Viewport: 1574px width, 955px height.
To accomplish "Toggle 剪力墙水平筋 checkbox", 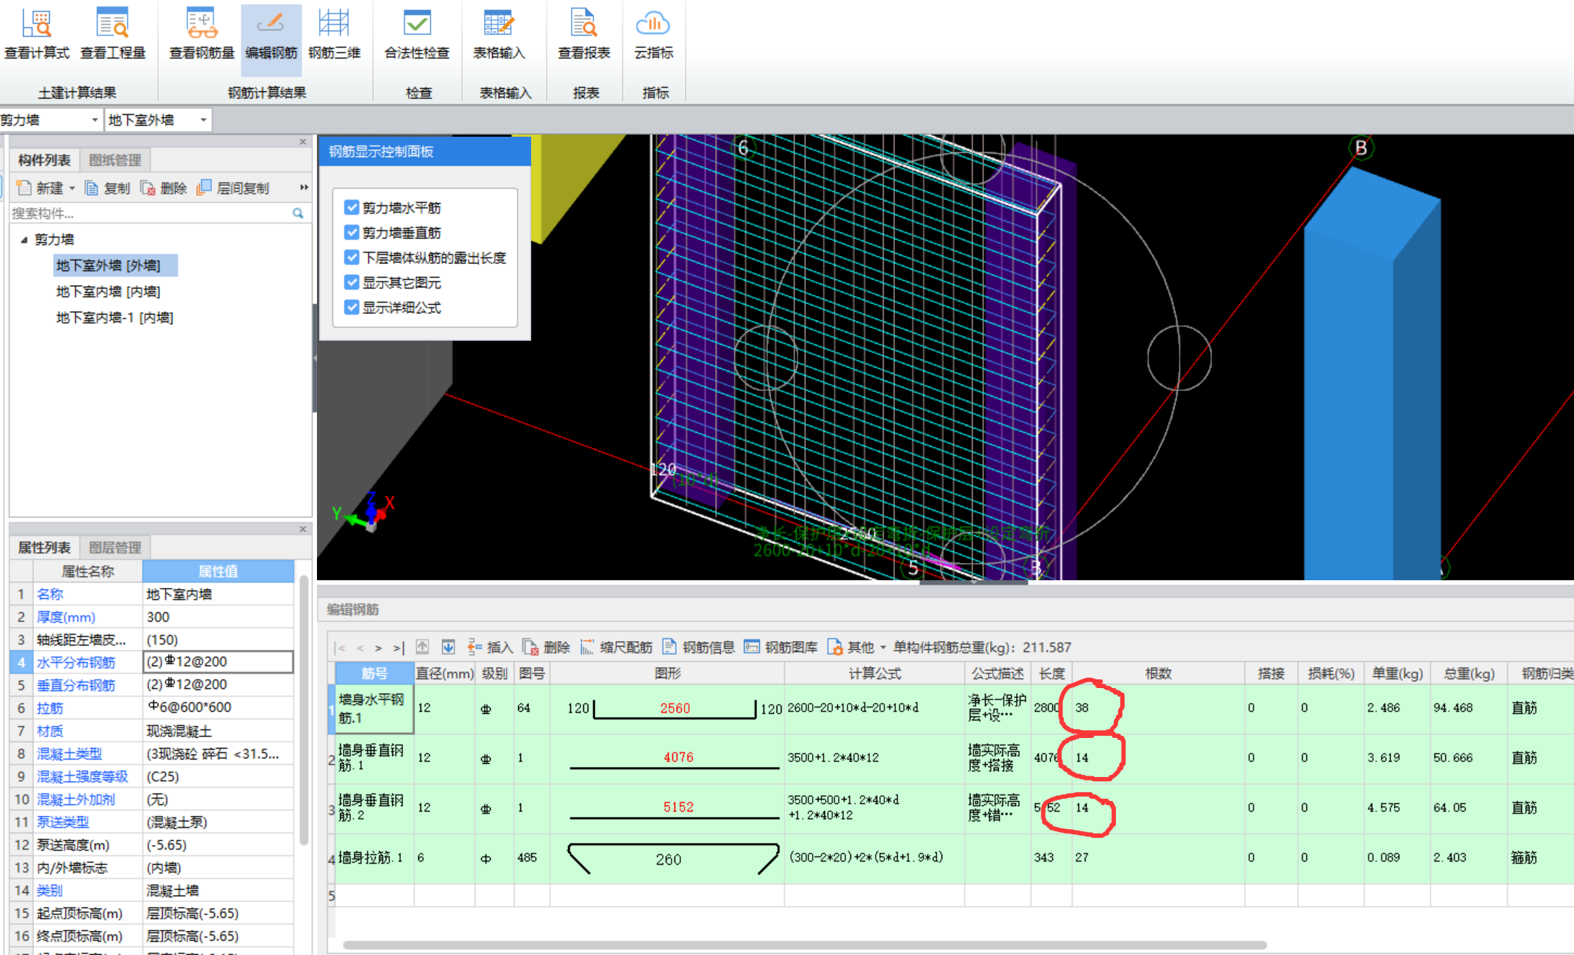I will point(352,208).
